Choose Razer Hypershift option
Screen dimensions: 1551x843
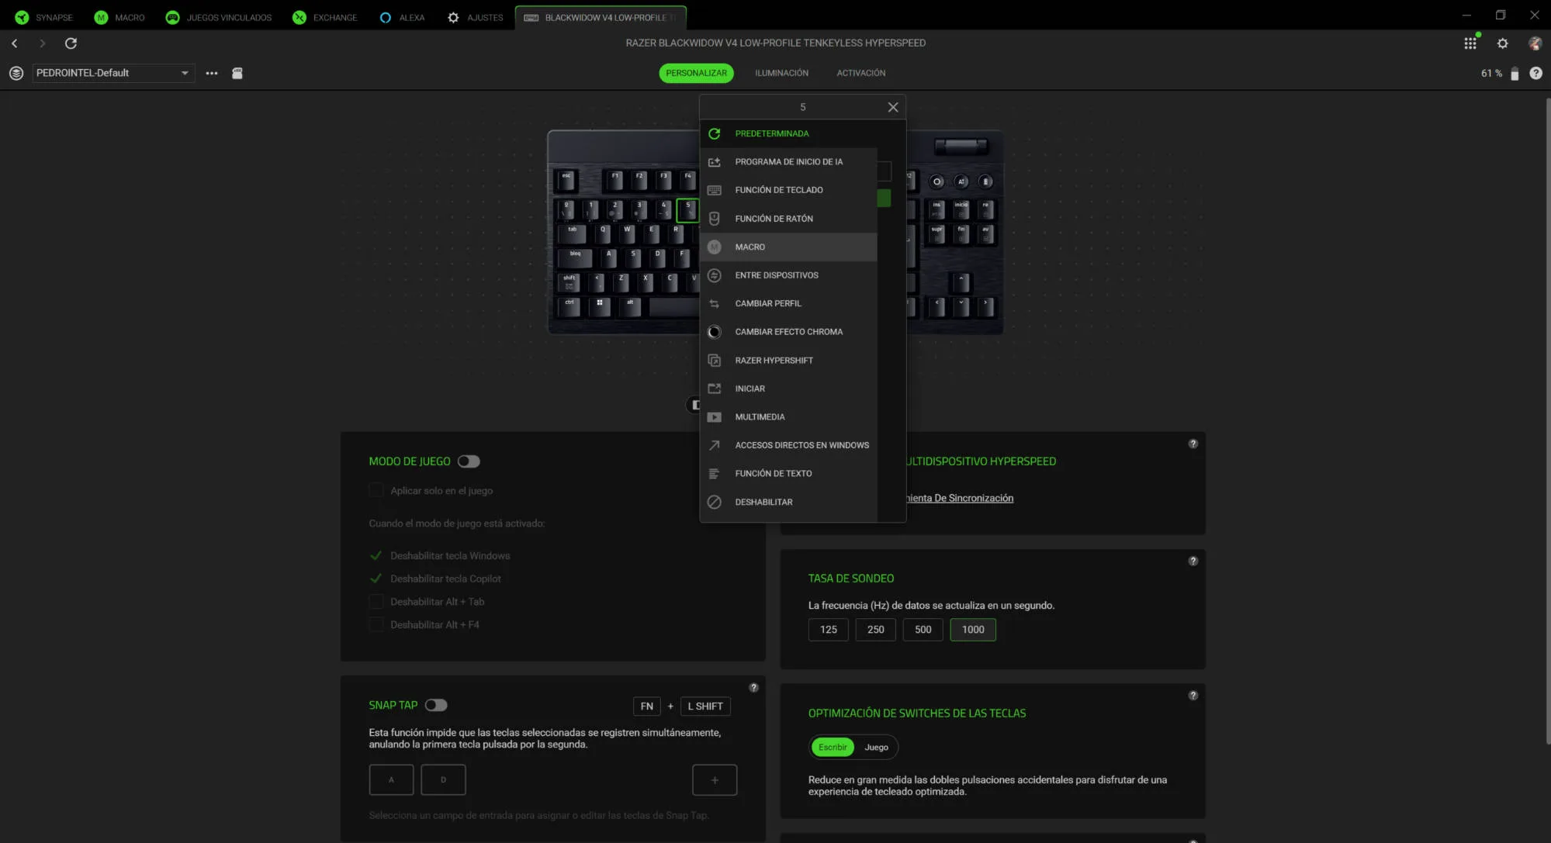tap(788, 361)
